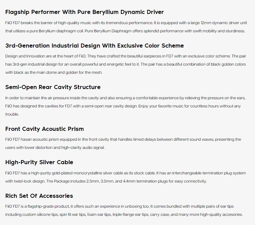Click heading 'Flagship Performer With Pure Beryllium Dynamic Driver'
The width and height of the screenshot is (255, 225).
84,12
